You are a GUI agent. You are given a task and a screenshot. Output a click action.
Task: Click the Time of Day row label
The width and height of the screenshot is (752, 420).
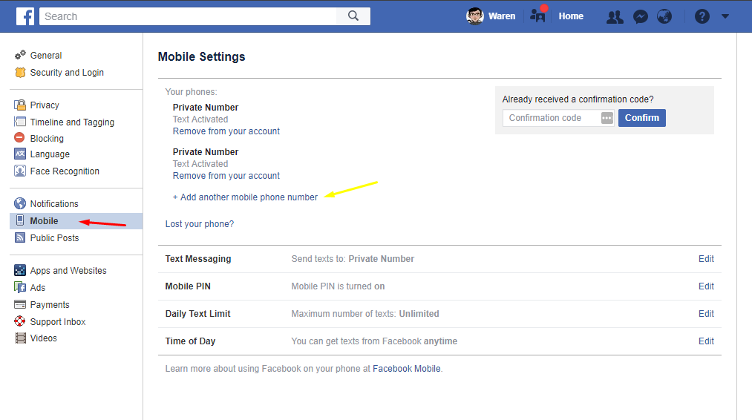(190, 341)
